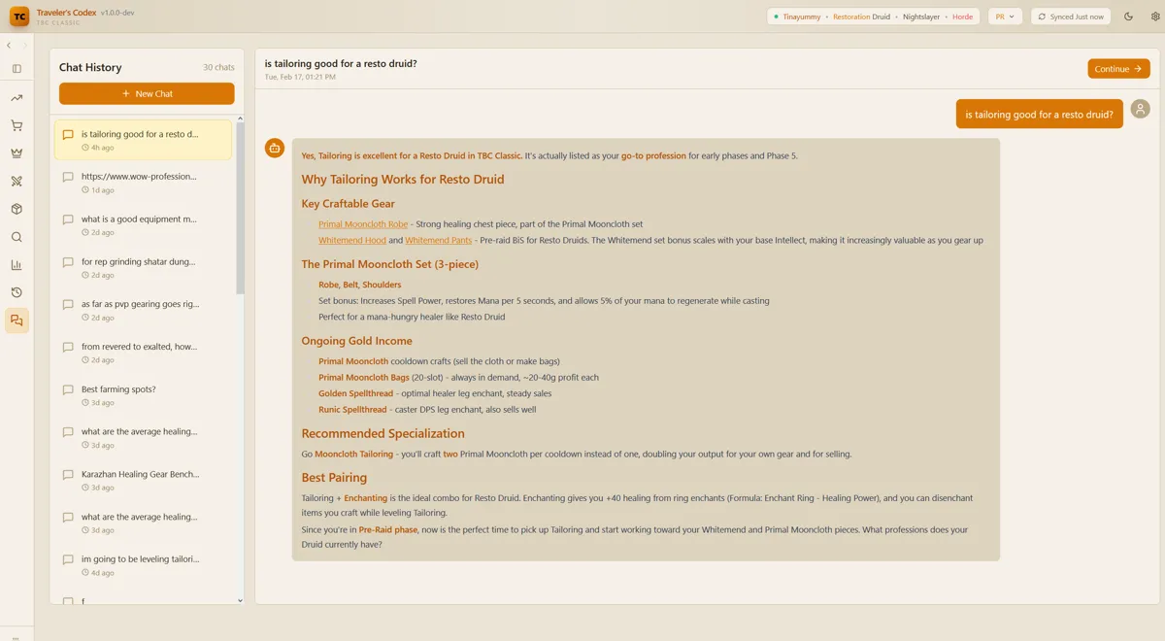Open settings gear in top bar
This screenshot has width=1165, height=641.
click(x=1154, y=17)
